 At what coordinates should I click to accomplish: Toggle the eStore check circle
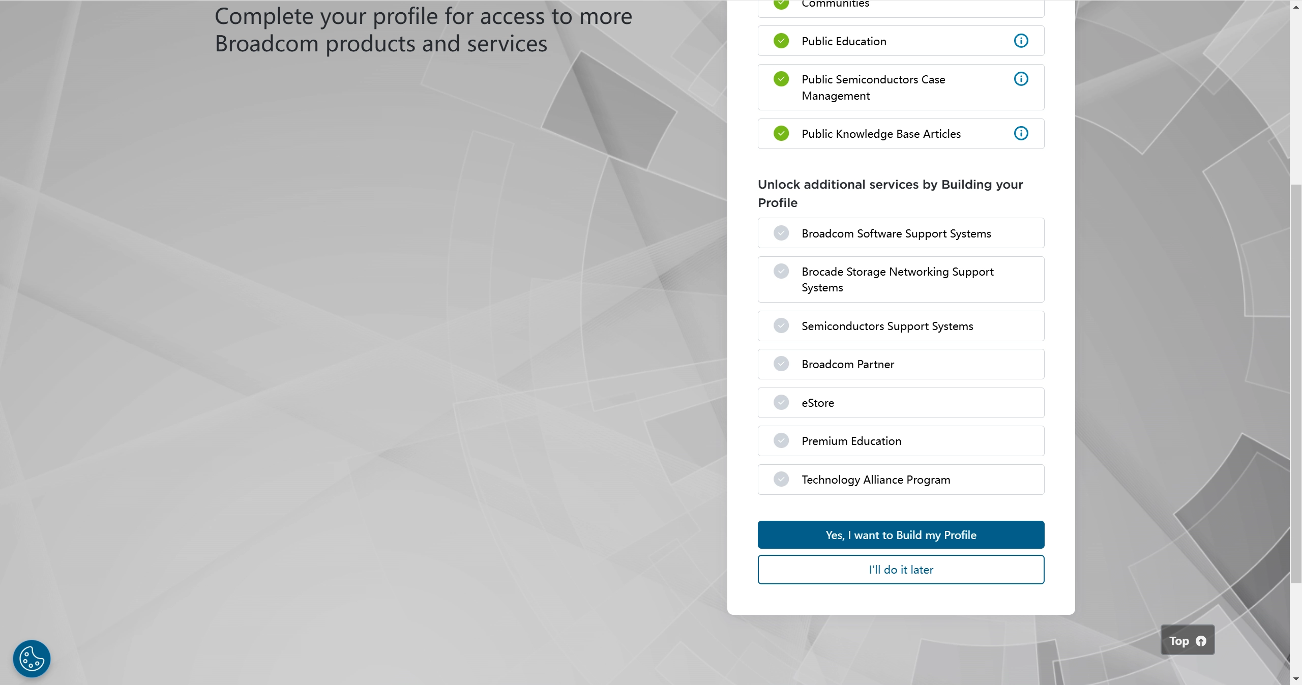(781, 402)
